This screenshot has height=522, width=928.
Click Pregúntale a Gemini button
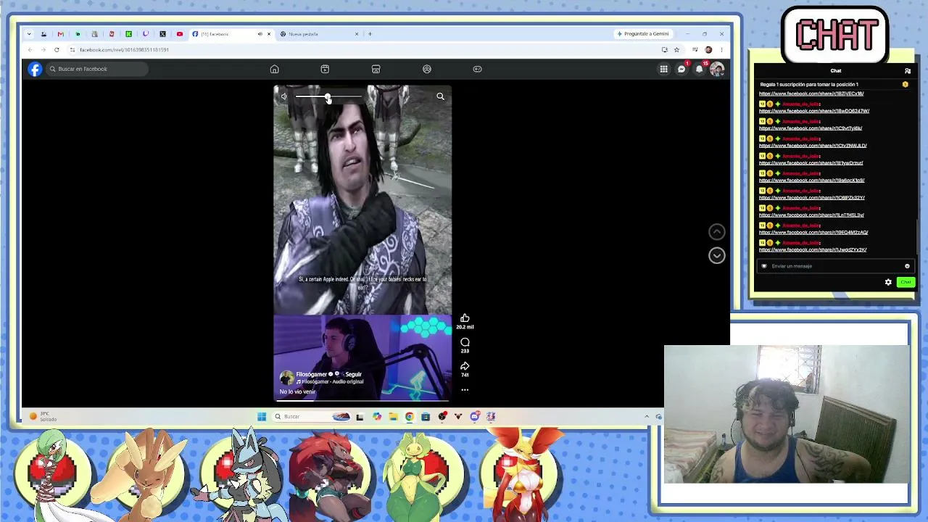point(643,34)
